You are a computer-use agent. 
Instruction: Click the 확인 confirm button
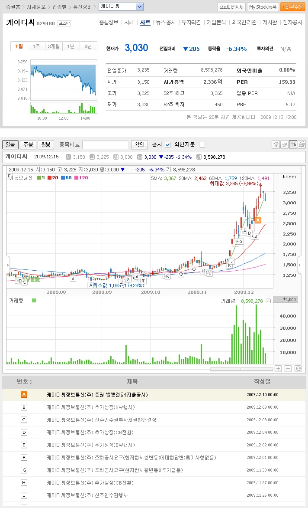pyautogui.click(x=140, y=144)
